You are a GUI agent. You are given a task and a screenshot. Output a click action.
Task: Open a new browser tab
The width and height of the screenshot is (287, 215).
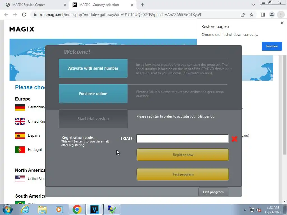(143, 5)
